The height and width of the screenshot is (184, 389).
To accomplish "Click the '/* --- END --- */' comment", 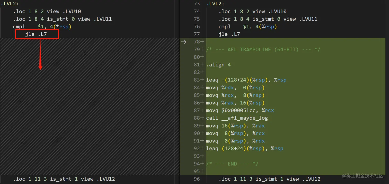I will [x=232, y=164].
